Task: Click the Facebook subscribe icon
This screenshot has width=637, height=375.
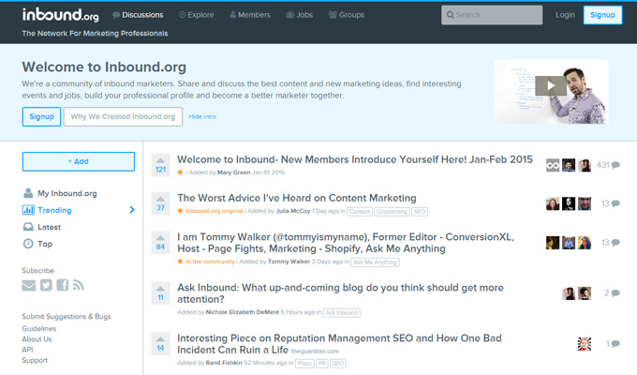Action: (63, 285)
